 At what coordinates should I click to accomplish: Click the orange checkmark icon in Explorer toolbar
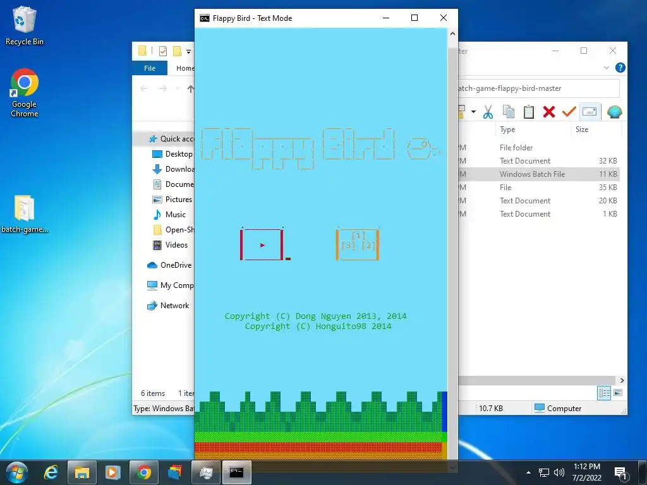pos(569,112)
